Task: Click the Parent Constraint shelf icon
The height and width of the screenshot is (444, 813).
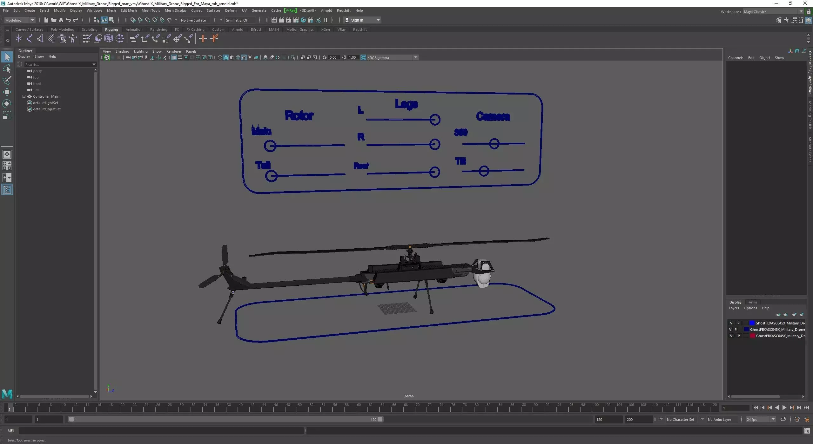Action: point(134,39)
